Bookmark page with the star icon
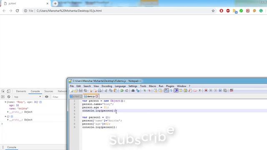267x150 pixels. (x=213, y=11)
